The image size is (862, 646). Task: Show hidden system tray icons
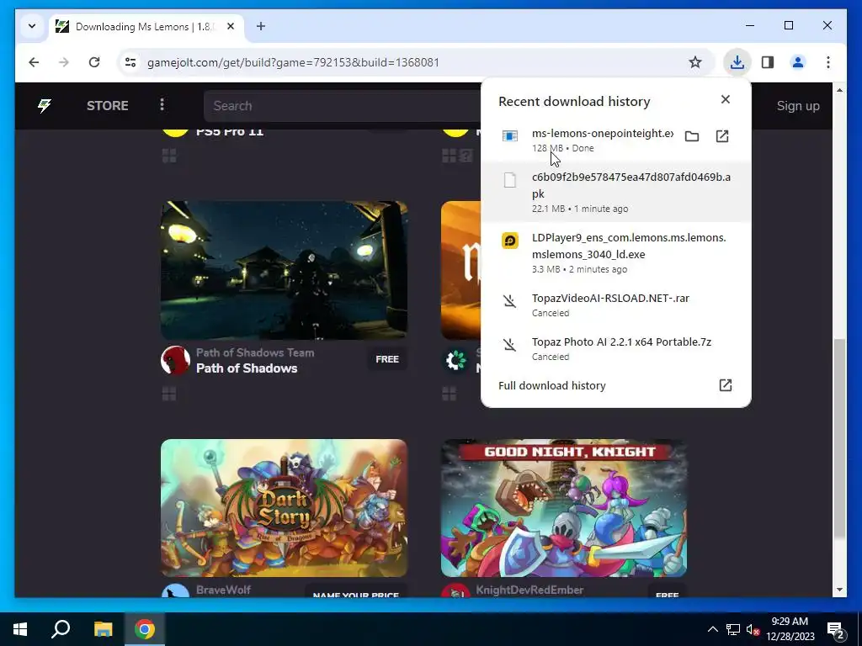pos(712,629)
